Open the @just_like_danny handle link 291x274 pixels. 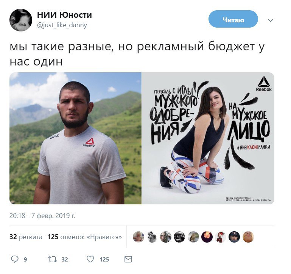[x=62, y=25]
